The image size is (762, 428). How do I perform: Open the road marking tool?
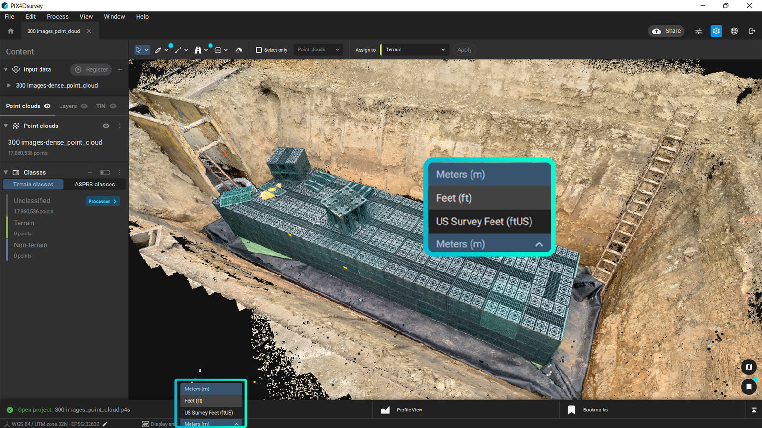[x=198, y=50]
